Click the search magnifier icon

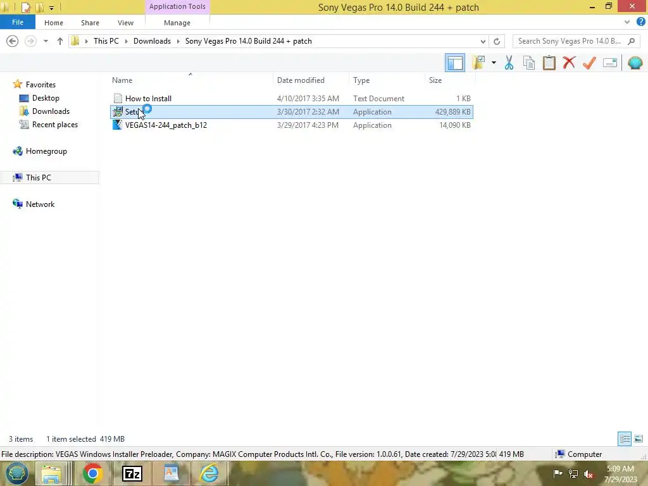point(631,41)
